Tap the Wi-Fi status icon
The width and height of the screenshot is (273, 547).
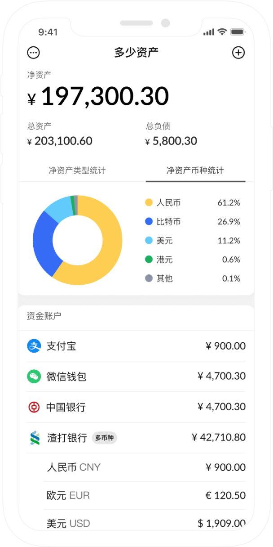(222, 32)
